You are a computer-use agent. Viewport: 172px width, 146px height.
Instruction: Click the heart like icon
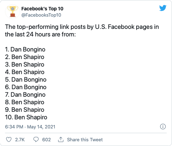point(9,139)
